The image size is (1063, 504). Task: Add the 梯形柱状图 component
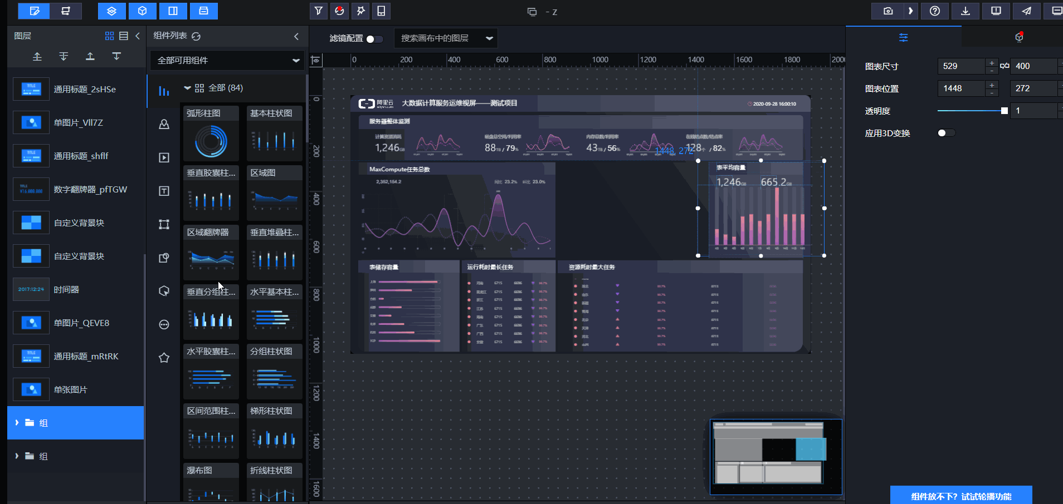(275, 431)
